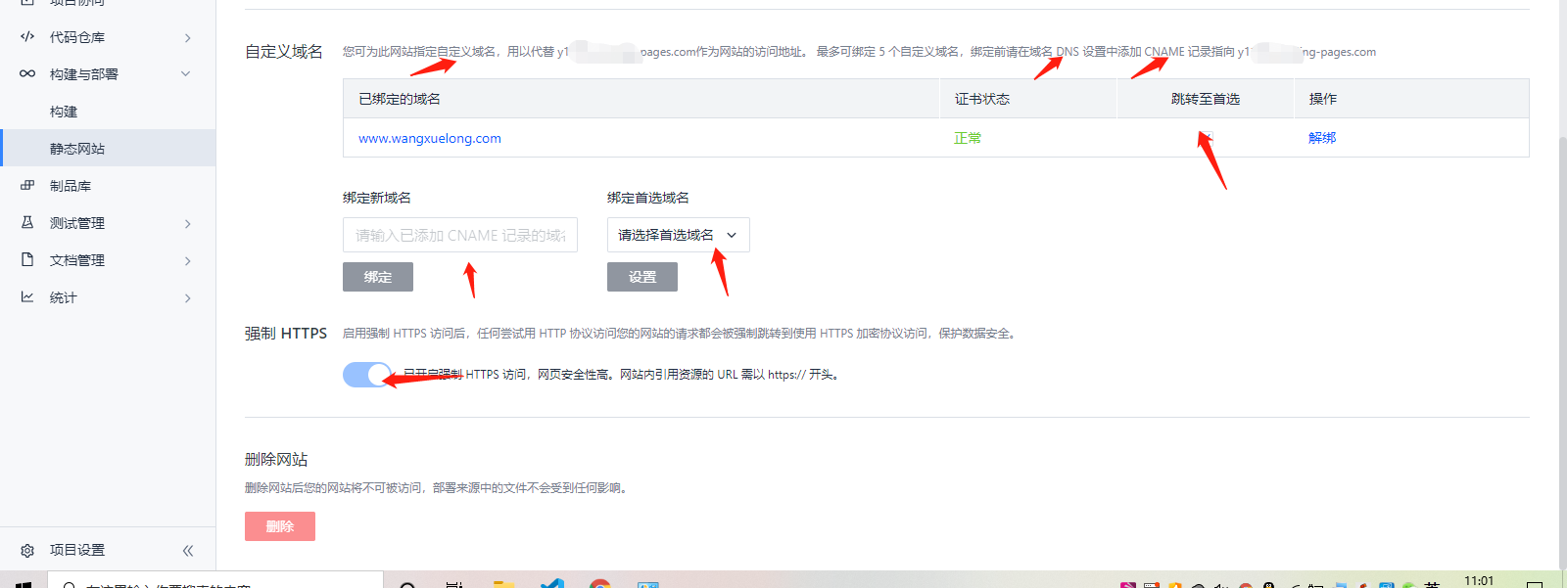Click the 删除网站 section heading
The width and height of the screenshot is (1567, 588).
[276, 459]
